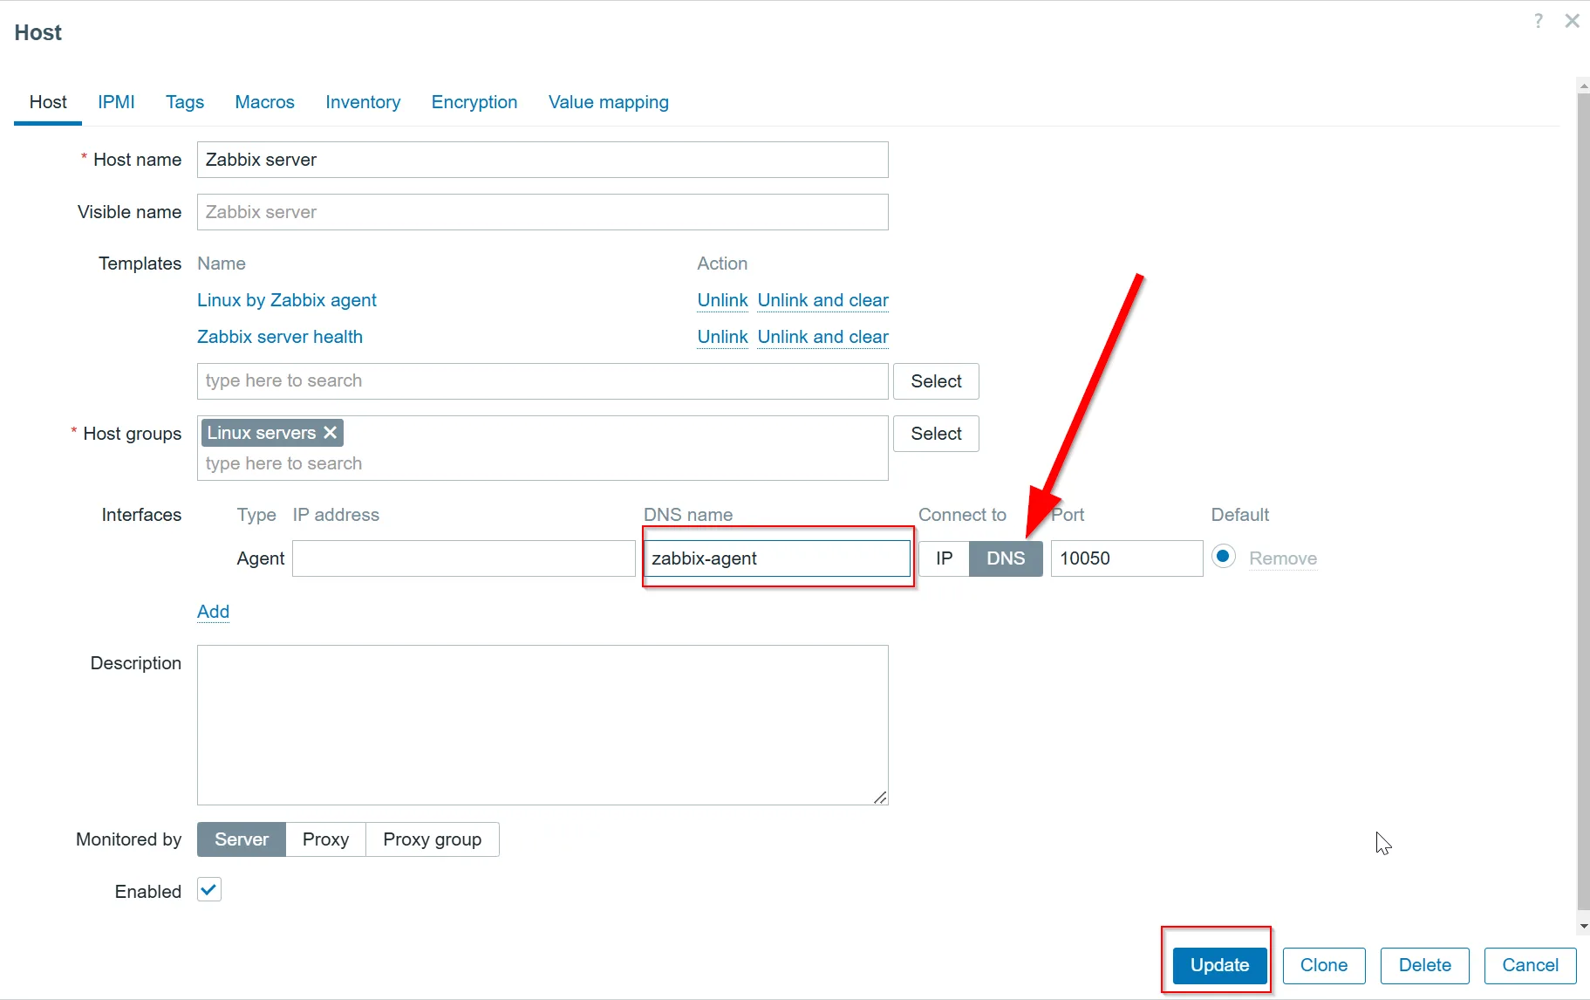Cancel the host edit dialog
Screen dimensions: 1590x1000
click(x=1530, y=965)
